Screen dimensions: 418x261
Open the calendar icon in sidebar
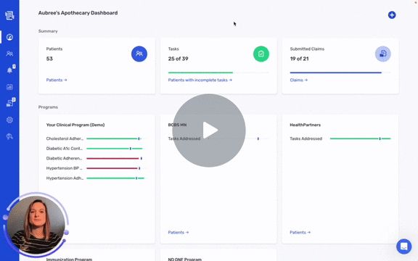click(x=9, y=87)
